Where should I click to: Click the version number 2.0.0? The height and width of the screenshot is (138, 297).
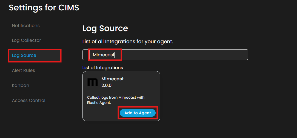coord(107,86)
